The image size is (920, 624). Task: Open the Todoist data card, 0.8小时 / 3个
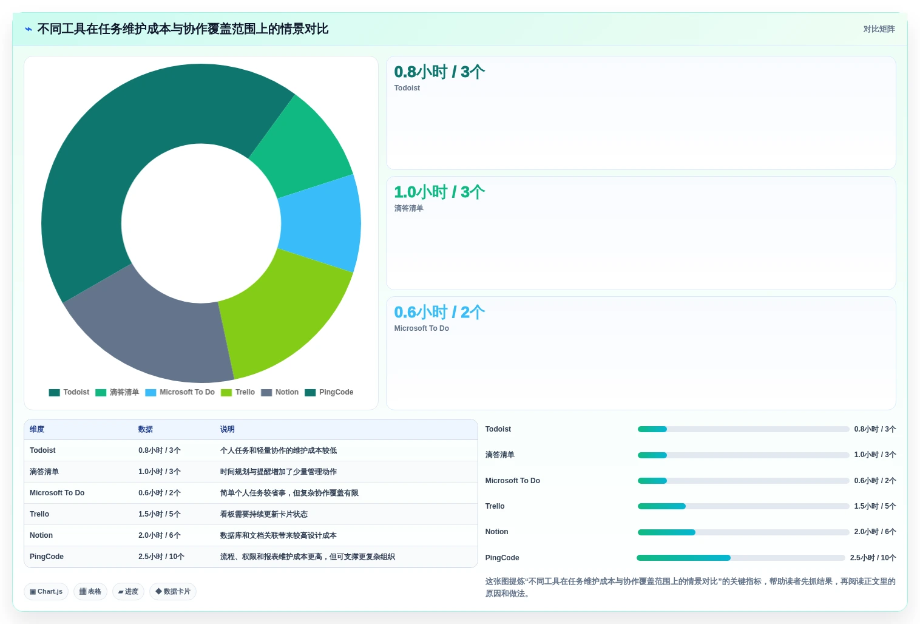(x=641, y=113)
